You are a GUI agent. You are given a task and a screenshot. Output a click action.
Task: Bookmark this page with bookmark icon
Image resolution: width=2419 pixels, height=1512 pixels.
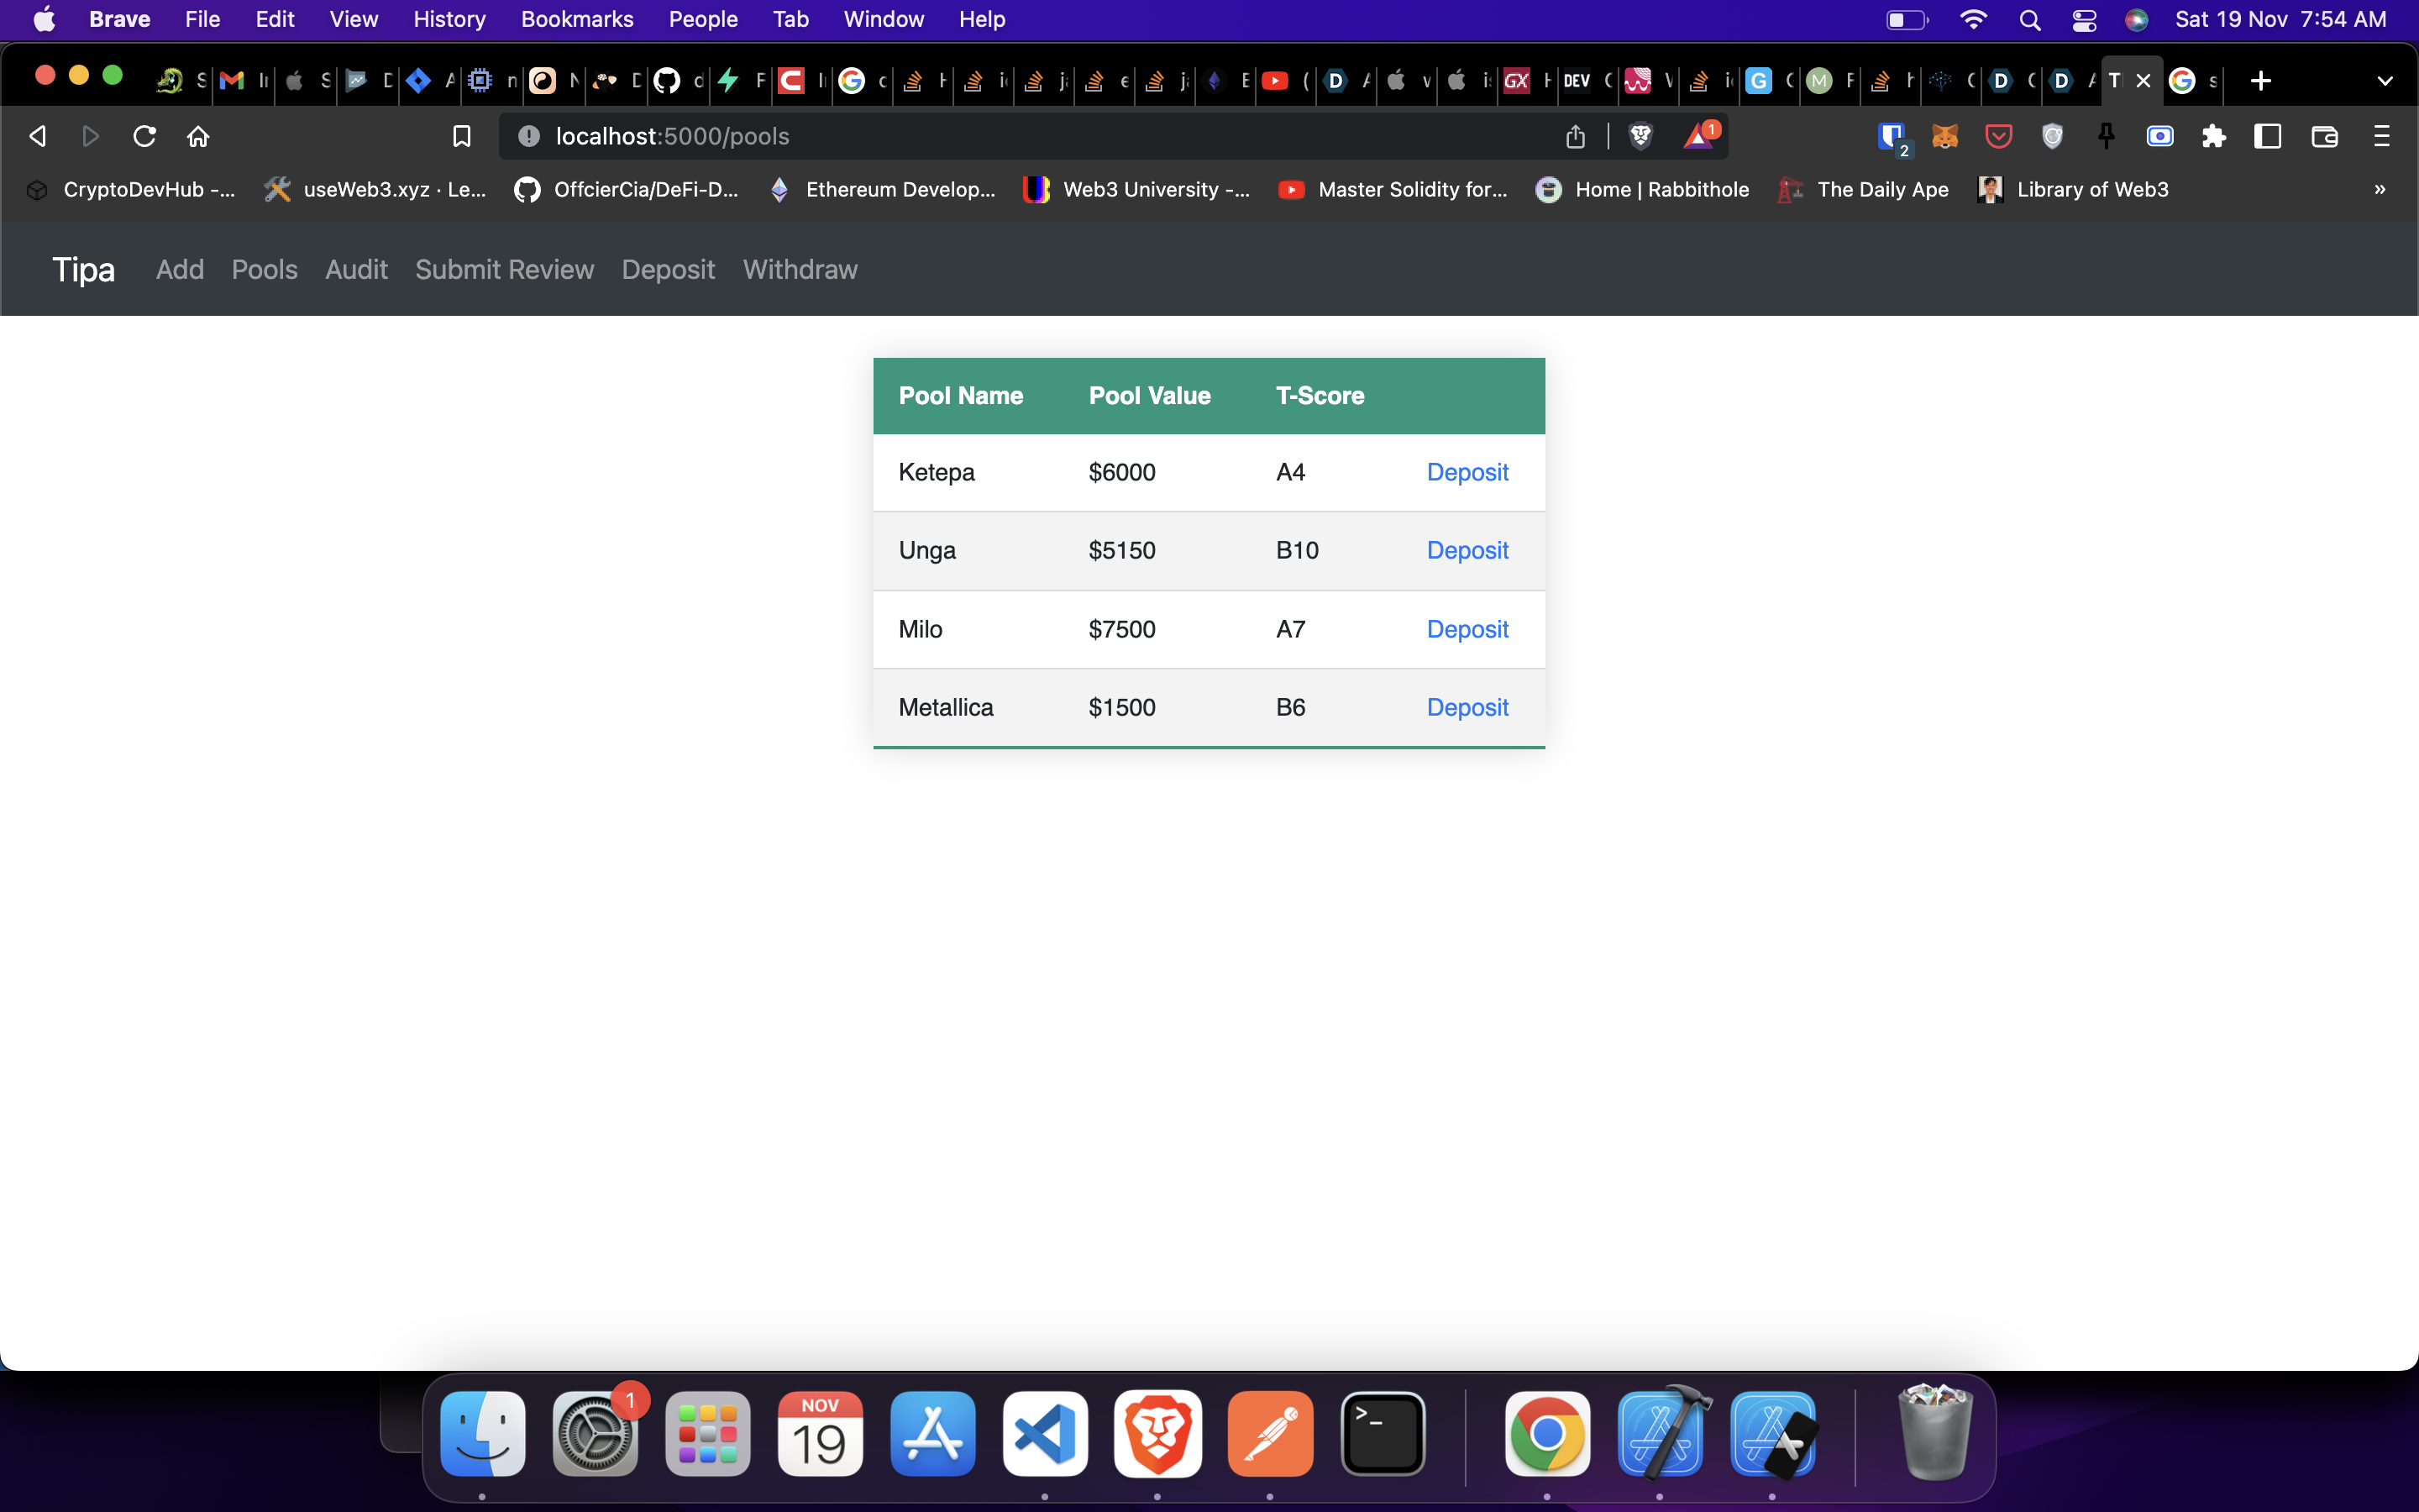[461, 136]
